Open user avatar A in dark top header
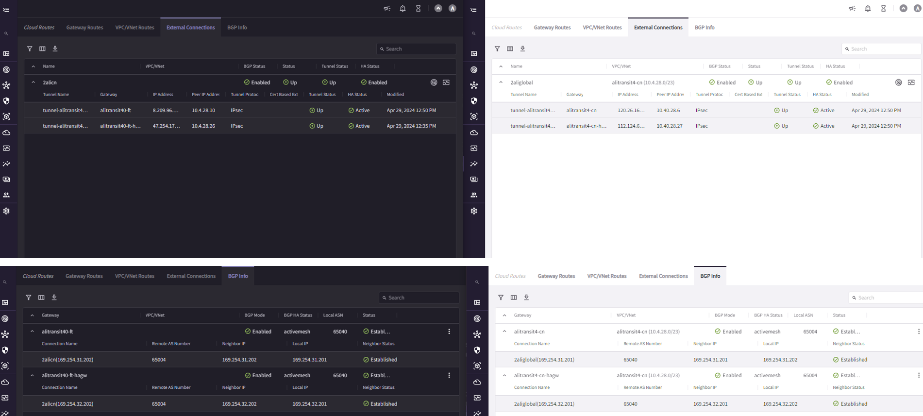 (x=453, y=8)
